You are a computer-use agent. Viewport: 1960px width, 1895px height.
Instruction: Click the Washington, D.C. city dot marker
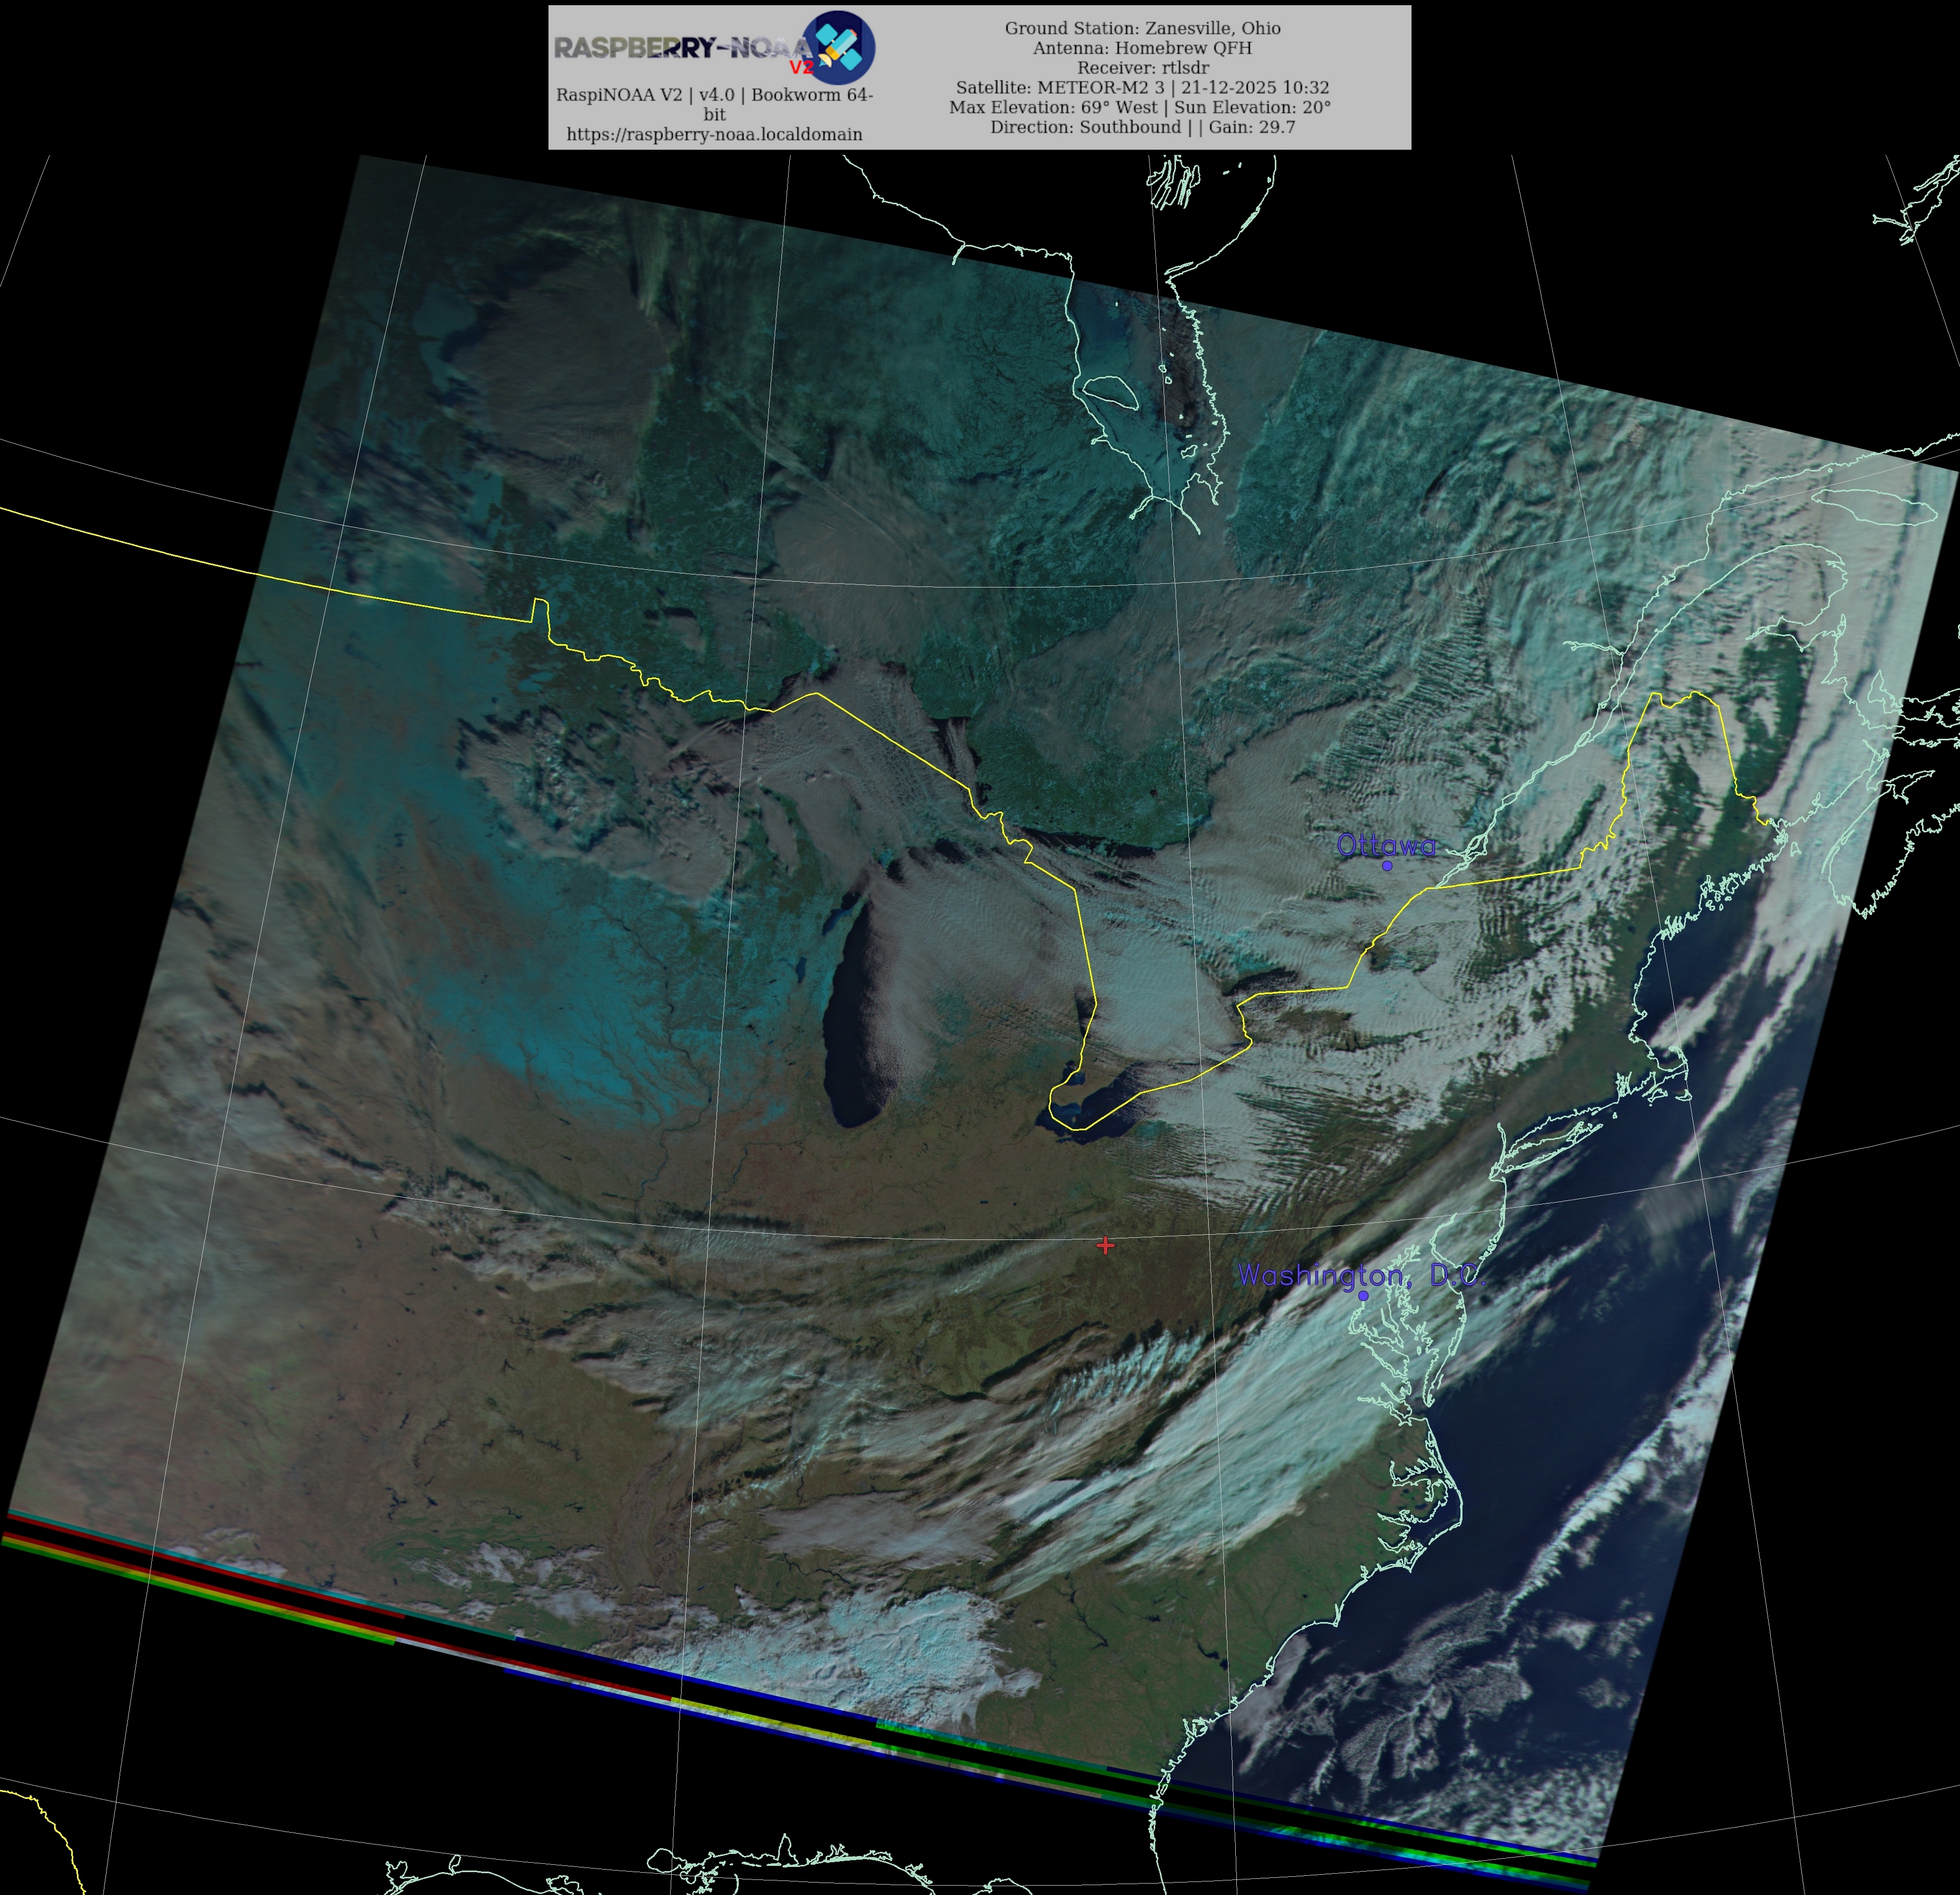click(x=1363, y=1295)
